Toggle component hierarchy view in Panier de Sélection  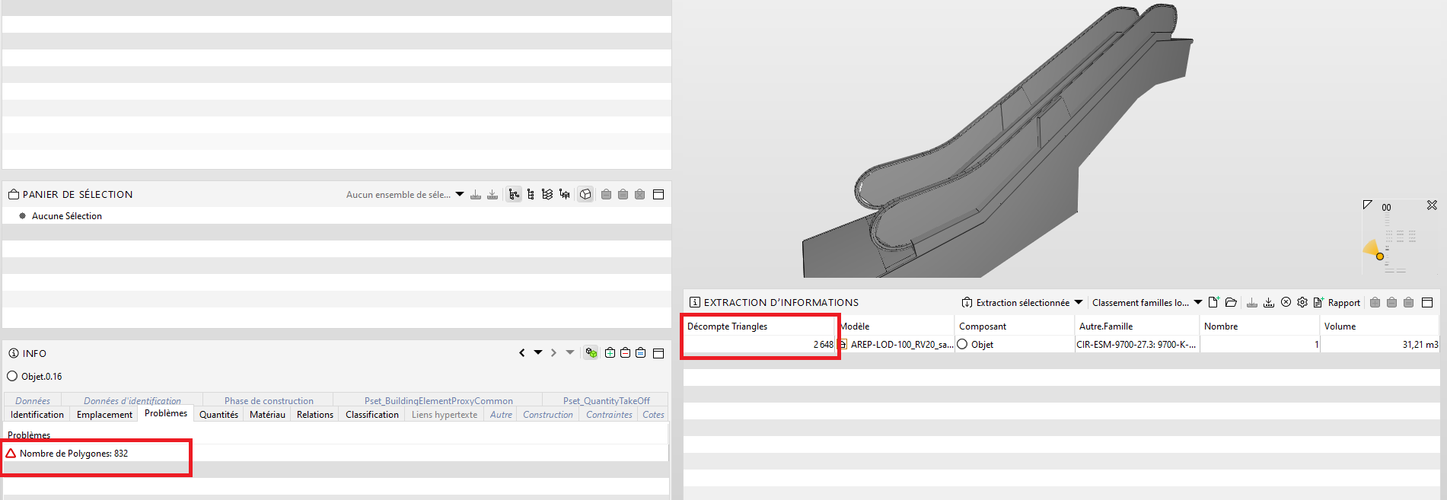click(x=514, y=195)
